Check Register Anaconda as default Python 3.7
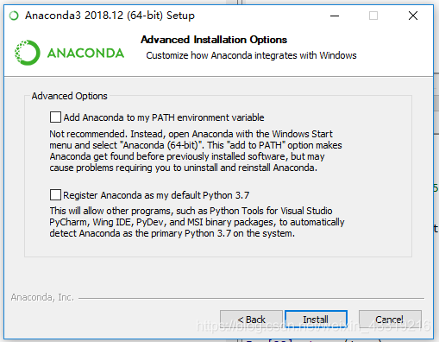The width and height of the screenshot is (439, 342). (x=55, y=195)
